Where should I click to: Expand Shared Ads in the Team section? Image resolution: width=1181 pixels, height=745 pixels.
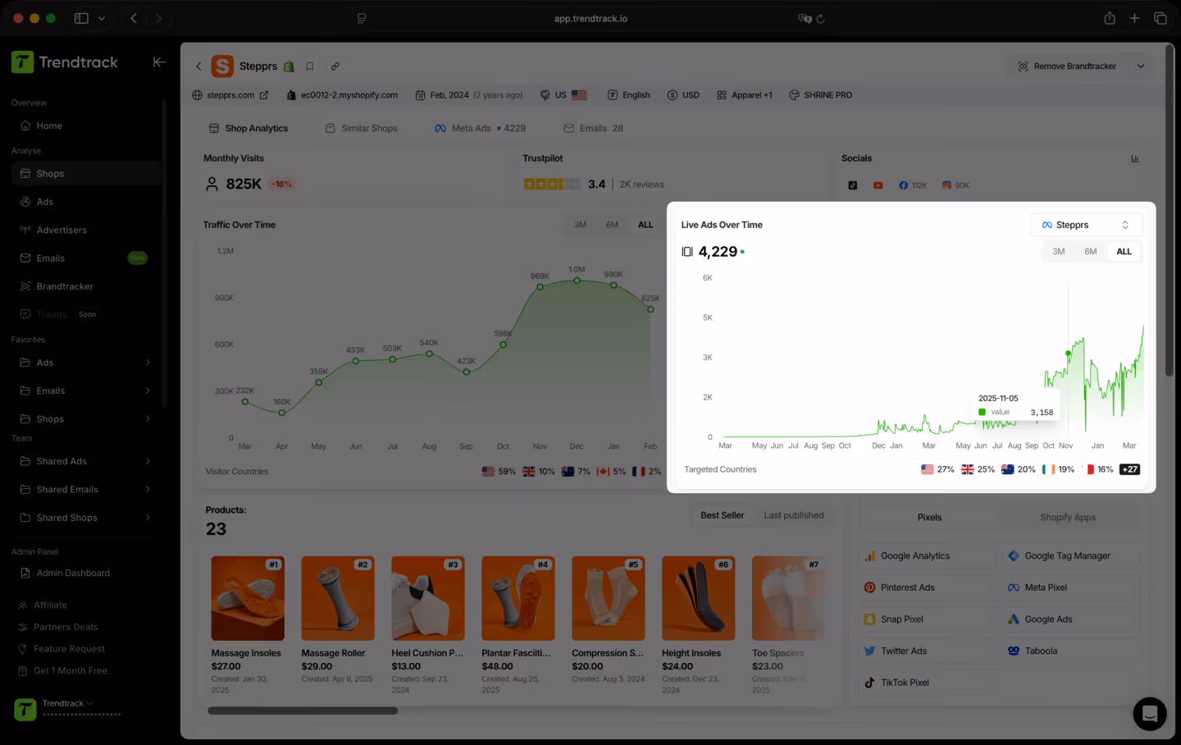tap(63, 461)
